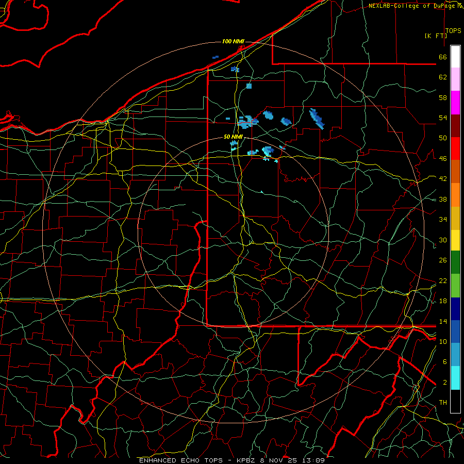Click the burnt orange legend swatch
Viewport: 464px width, 464px height.
pos(455,172)
